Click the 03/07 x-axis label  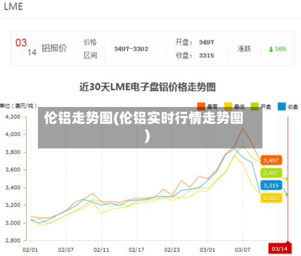[243, 250]
